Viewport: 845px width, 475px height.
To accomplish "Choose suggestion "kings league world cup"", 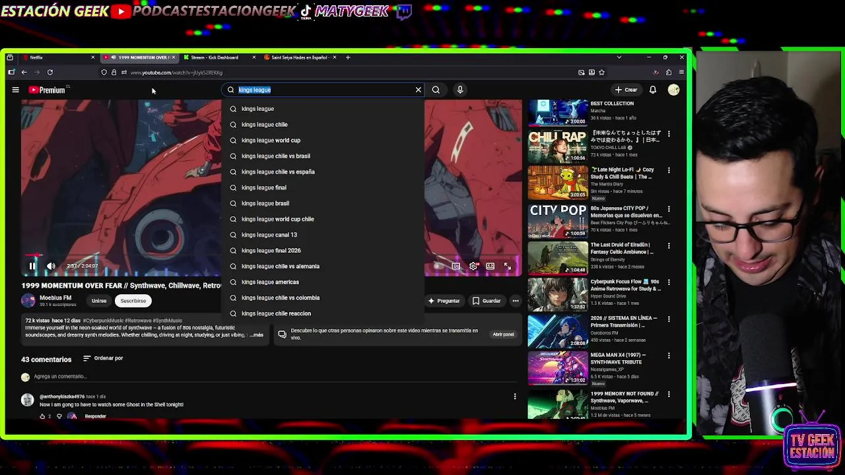I will click(x=323, y=140).
